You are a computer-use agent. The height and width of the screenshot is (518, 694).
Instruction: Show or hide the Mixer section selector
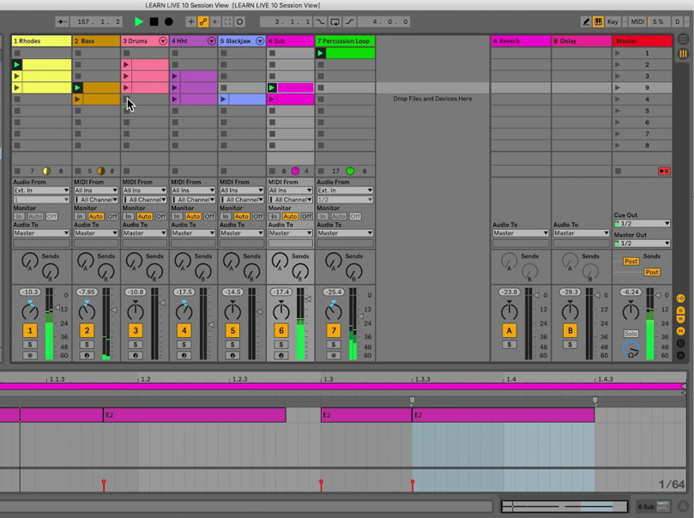(x=681, y=331)
